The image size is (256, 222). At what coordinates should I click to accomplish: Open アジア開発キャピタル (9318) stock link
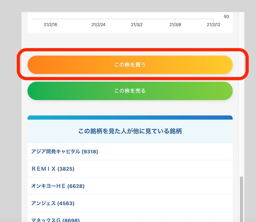64,152
